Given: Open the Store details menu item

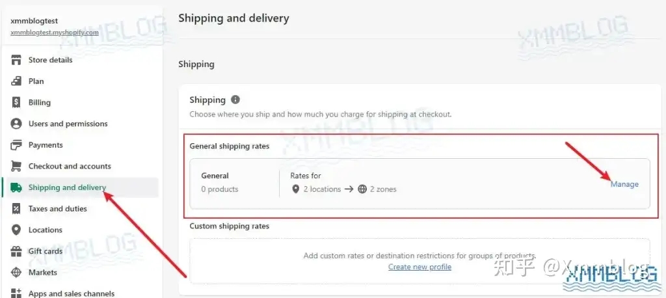Looking at the screenshot, I should (x=50, y=60).
